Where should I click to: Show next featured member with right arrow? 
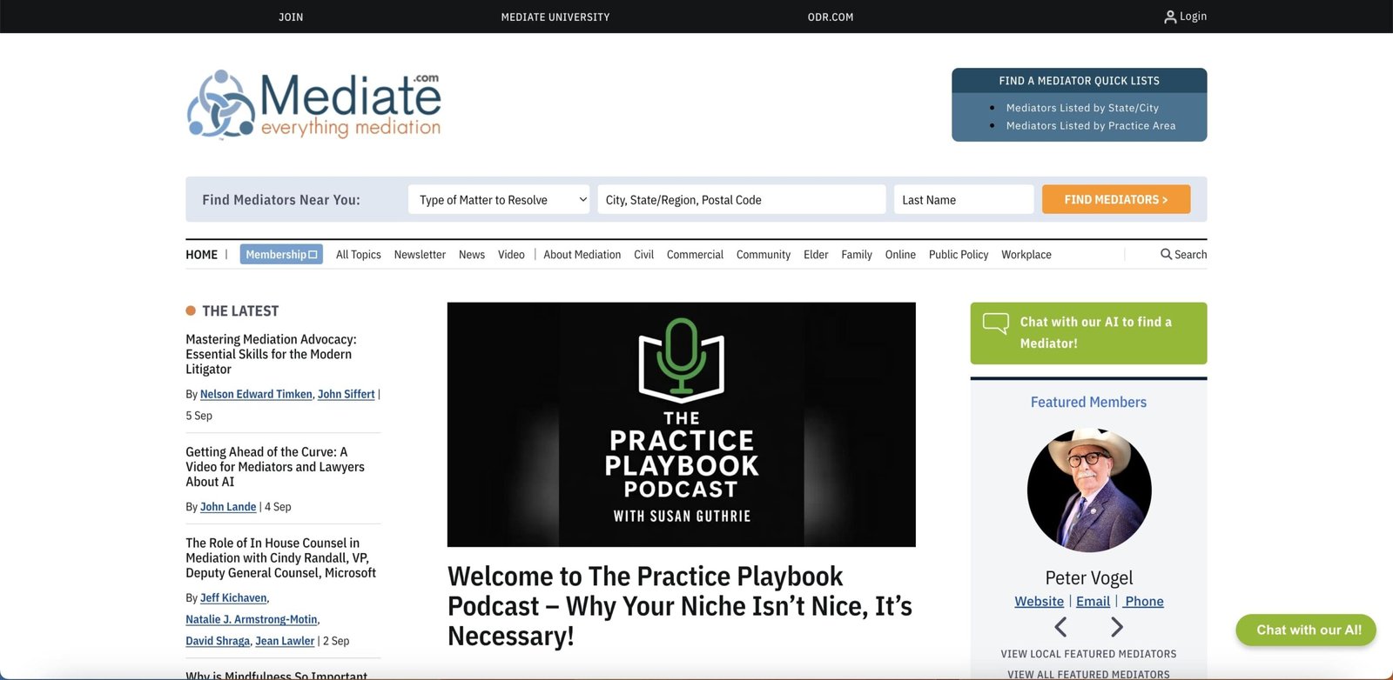click(x=1117, y=627)
